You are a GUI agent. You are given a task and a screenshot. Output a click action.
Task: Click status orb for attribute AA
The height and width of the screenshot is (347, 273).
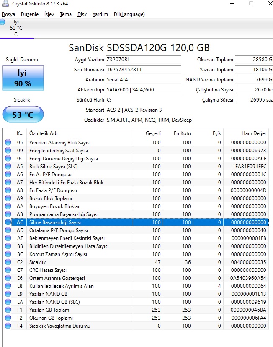tap(8, 206)
